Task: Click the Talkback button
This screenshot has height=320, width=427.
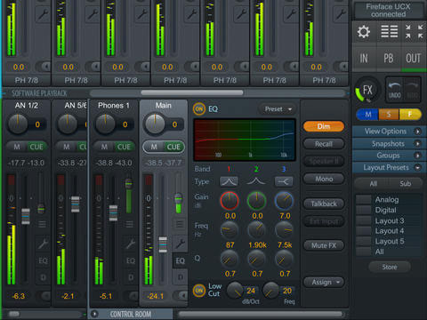Action: pos(324,204)
